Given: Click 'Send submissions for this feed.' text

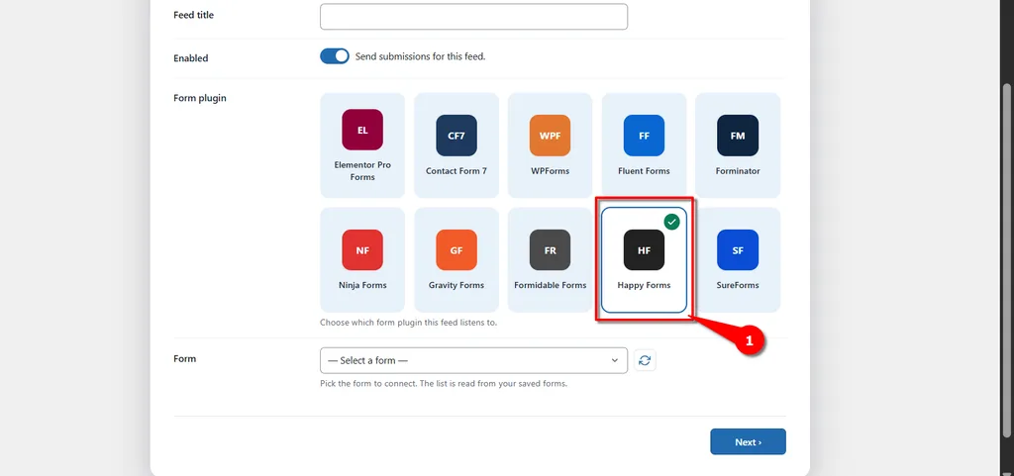Looking at the screenshot, I should click(420, 56).
